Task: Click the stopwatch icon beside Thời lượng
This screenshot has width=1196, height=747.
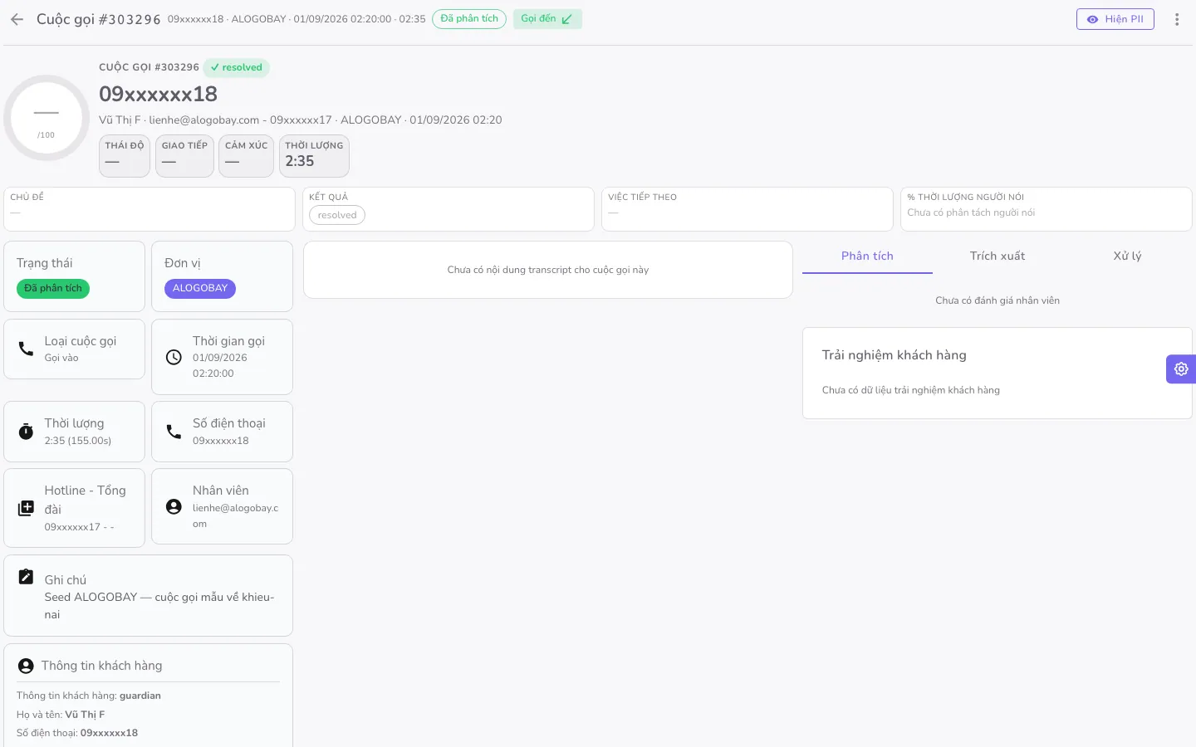Action: pyautogui.click(x=27, y=432)
